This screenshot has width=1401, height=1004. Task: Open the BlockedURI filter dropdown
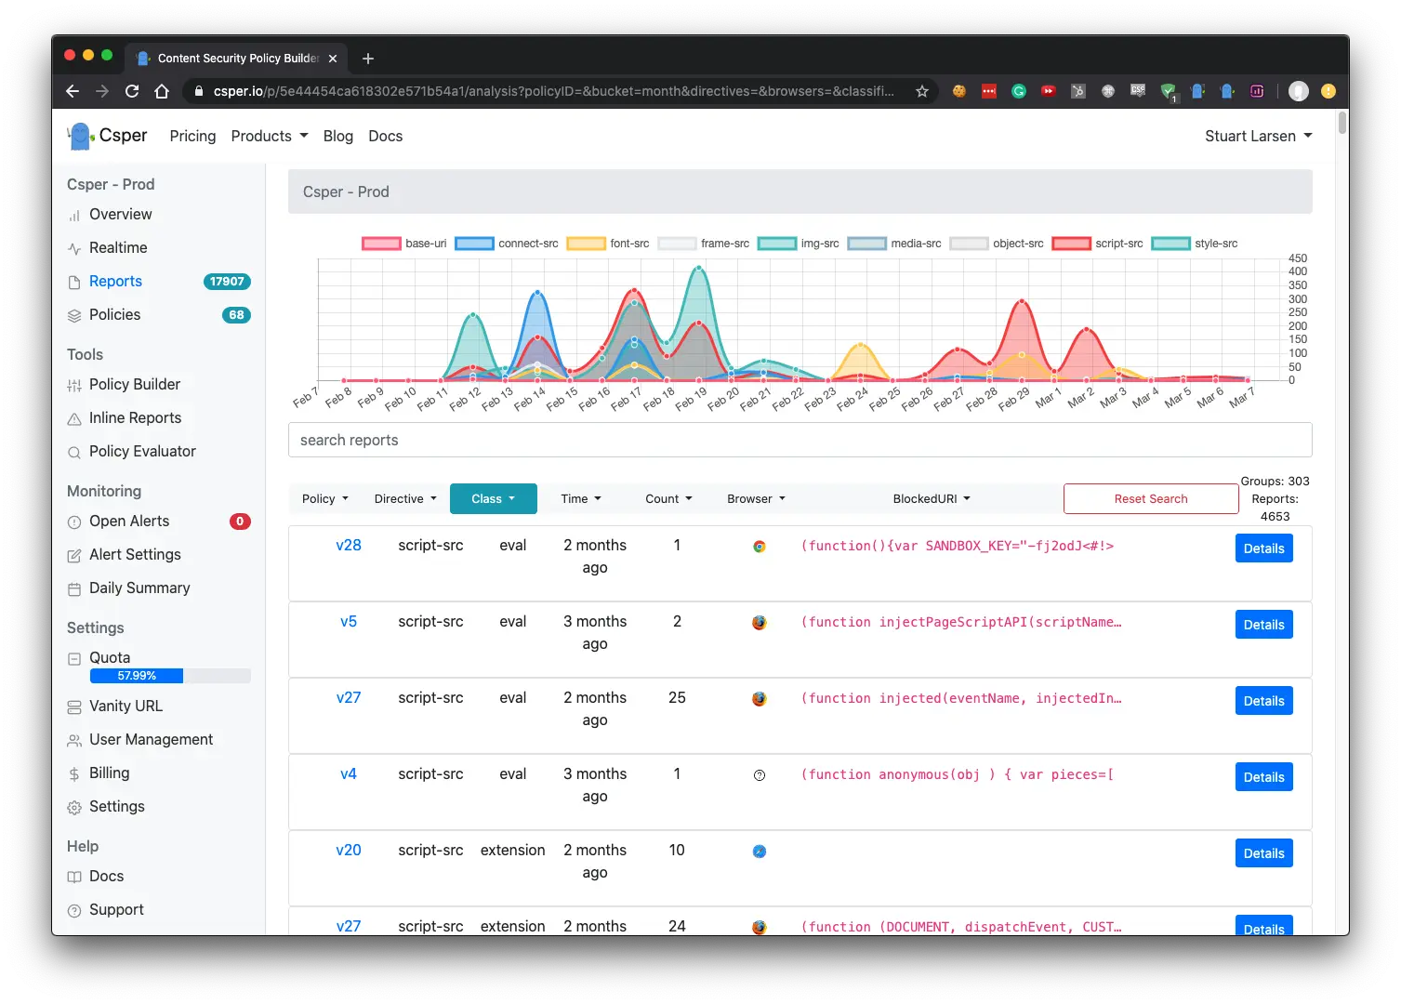(x=932, y=499)
